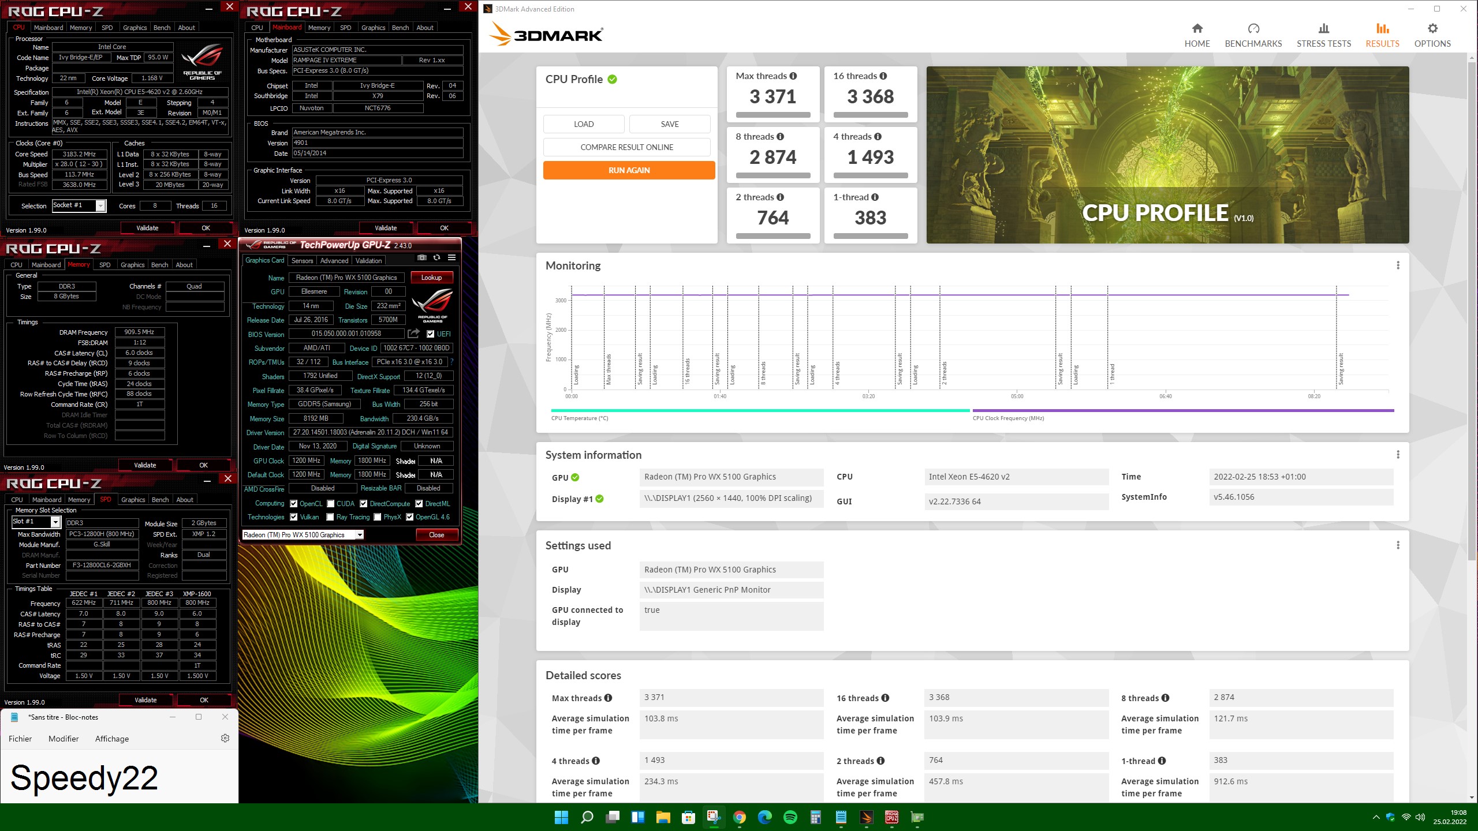
Task: Open Spotify from the taskbar
Action: pos(790,817)
